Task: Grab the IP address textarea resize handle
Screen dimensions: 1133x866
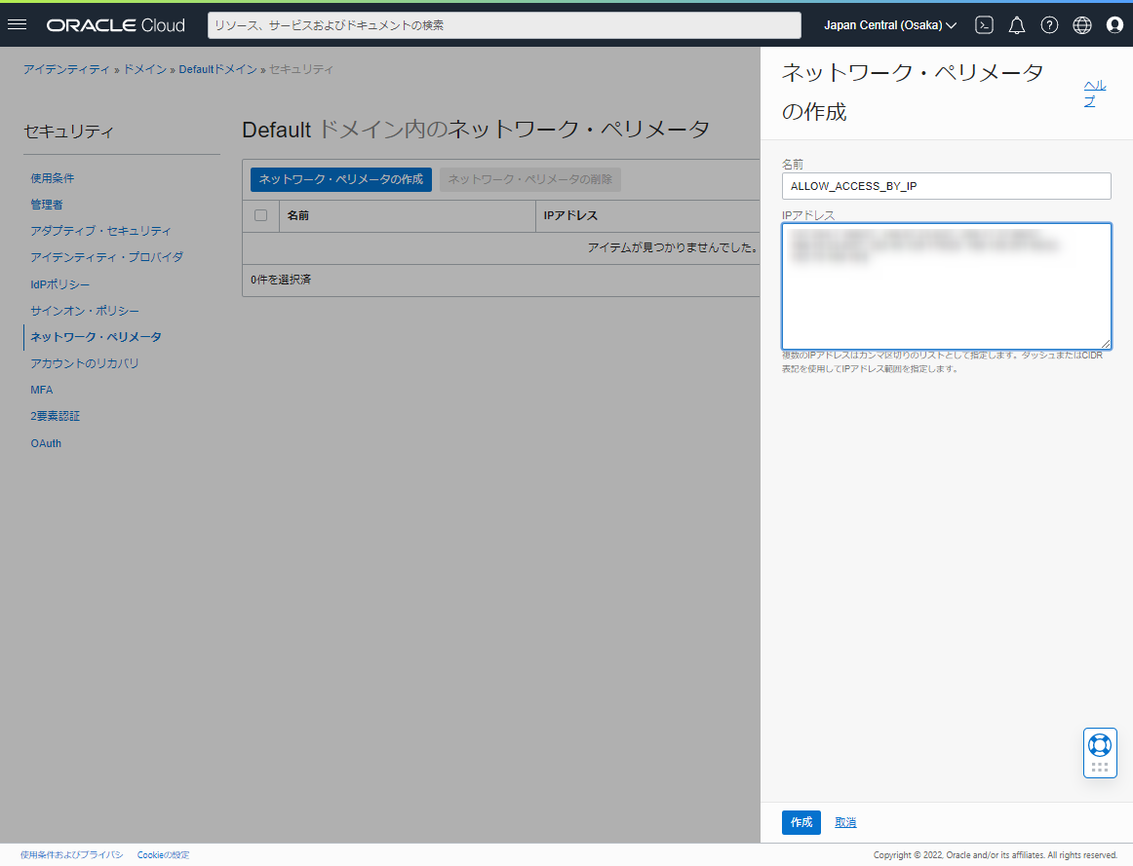Action: 1106,344
